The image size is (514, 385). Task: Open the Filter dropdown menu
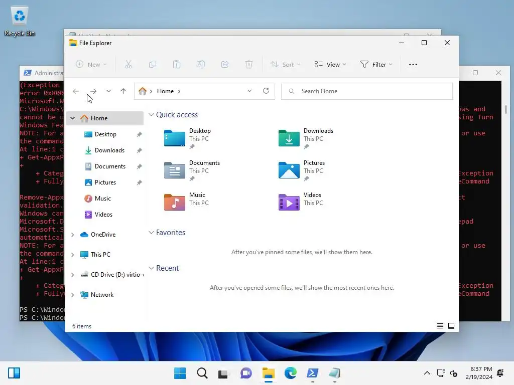tap(376, 65)
